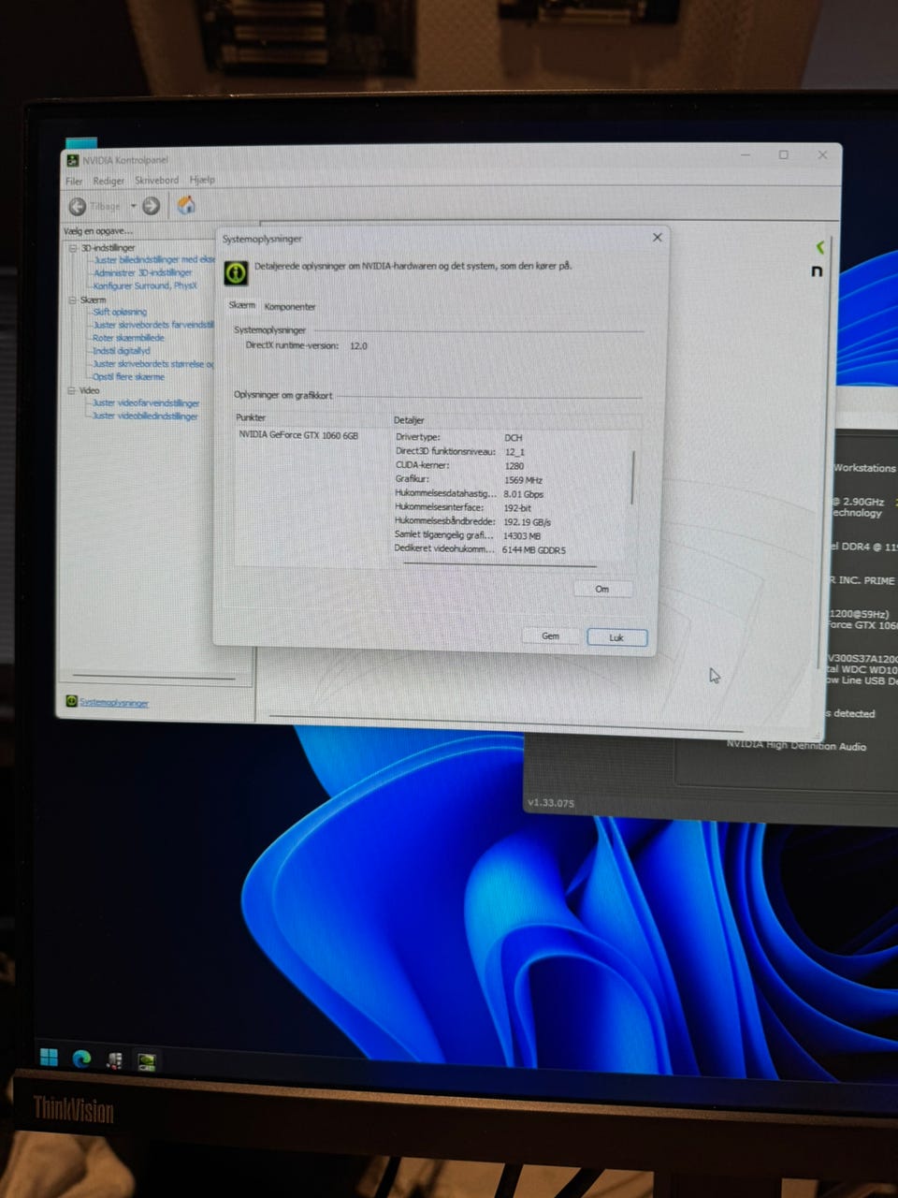Image resolution: width=898 pixels, height=1198 pixels.
Task: Select Juster skrivebordets farveindstillinger
Action: point(152,325)
